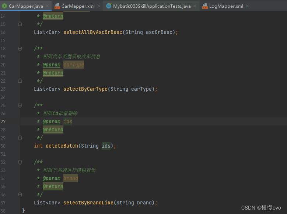
Task: Click the @return tag on line 28
Action: pyautogui.click(x=53, y=130)
